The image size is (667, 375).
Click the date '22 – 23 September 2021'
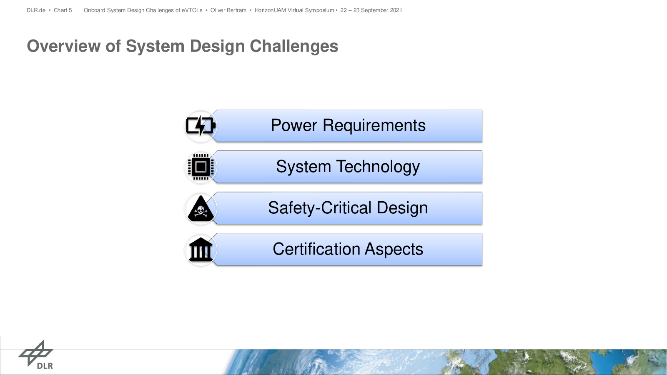[x=371, y=10]
